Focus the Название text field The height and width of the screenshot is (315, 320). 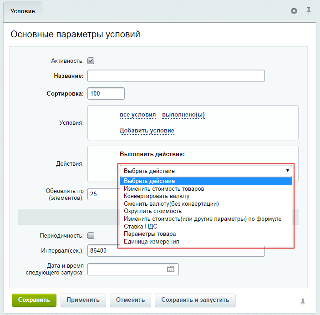point(176,76)
